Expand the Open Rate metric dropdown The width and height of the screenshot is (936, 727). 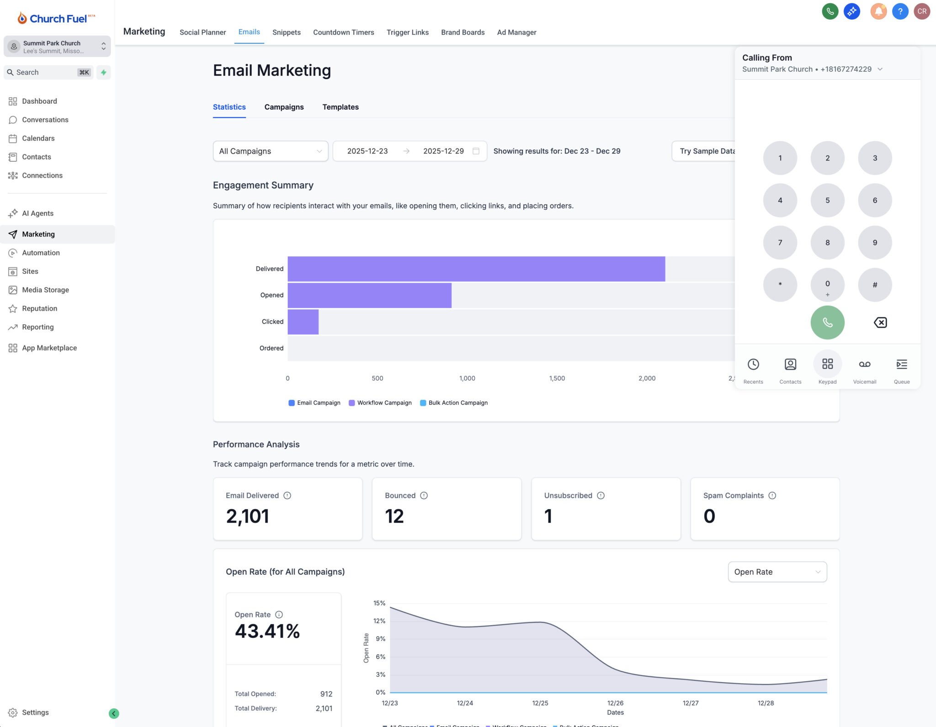pyautogui.click(x=777, y=572)
